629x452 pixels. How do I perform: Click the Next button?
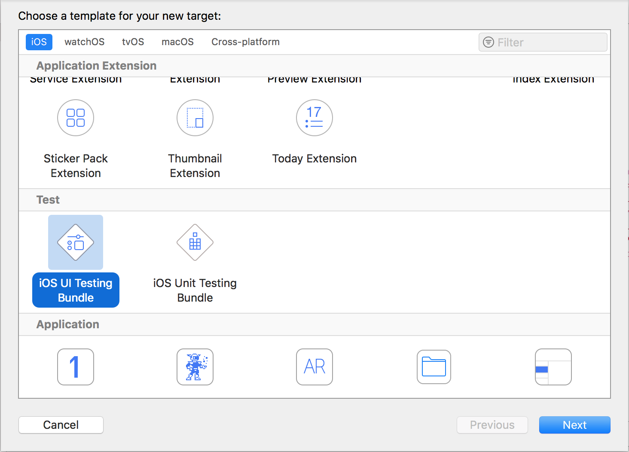click(x=574, y=425)
